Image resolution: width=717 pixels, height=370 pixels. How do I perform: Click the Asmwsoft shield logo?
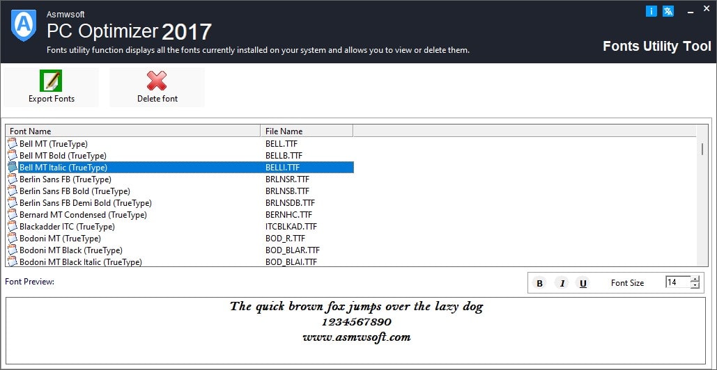(x=23, y=26)
